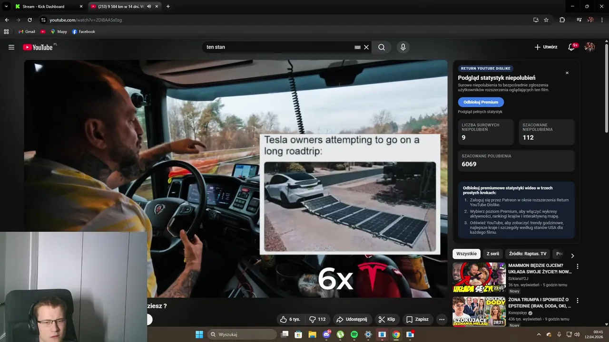Open options for ŻONA TRUMPA video
609x342 pixels.
click(x=578, y=301)
